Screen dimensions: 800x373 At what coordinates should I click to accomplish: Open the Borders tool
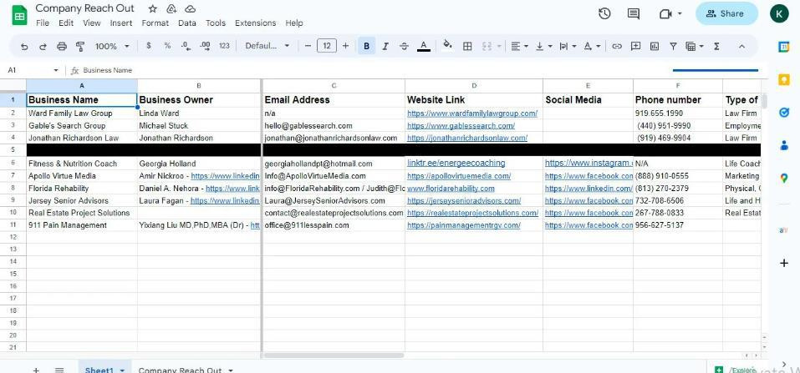[466, 46]
